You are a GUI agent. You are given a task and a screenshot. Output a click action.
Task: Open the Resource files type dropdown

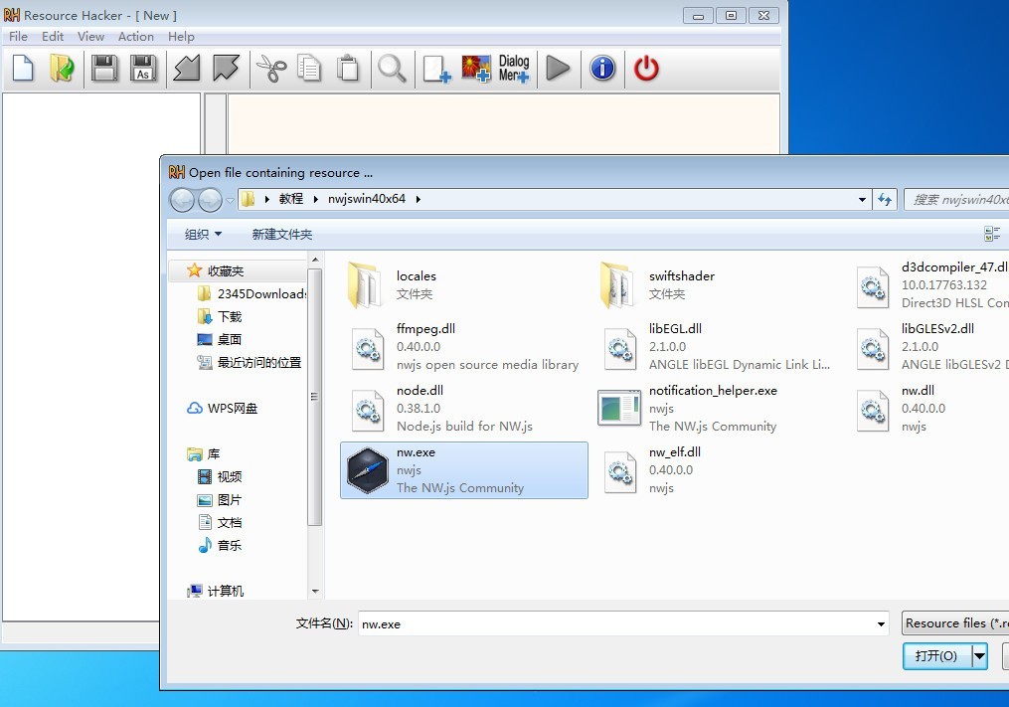pos(954,623)
